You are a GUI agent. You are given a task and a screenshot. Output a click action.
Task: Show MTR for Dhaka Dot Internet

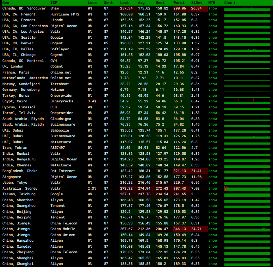click(x=212, y=171)
